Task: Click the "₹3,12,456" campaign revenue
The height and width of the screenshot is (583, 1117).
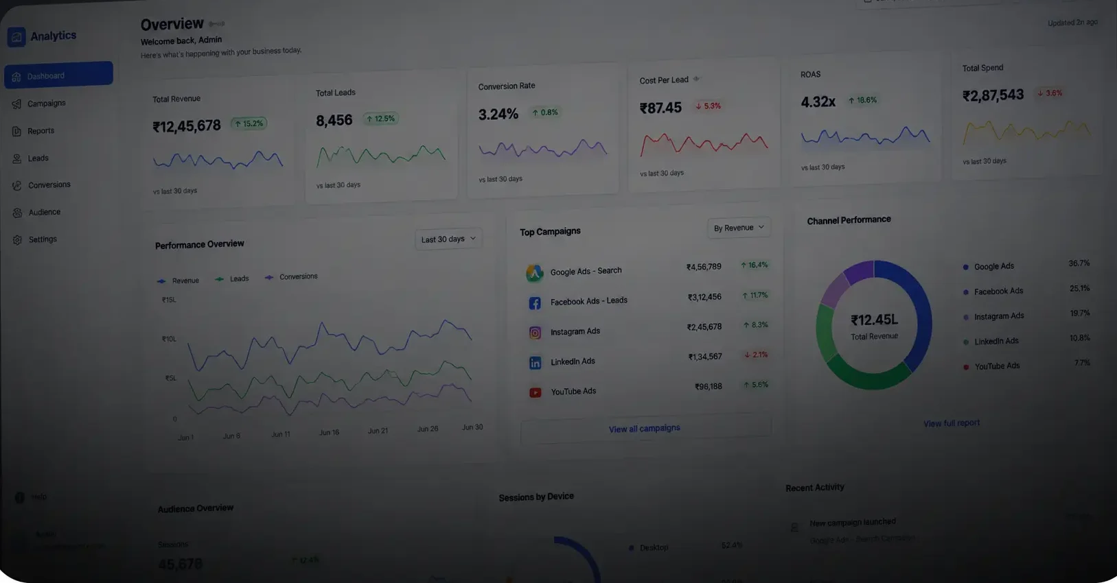Action: coord(704,297)
